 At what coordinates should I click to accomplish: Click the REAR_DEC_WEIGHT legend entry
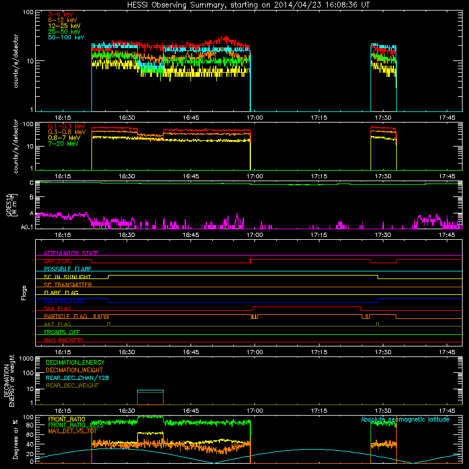(72, 386)
